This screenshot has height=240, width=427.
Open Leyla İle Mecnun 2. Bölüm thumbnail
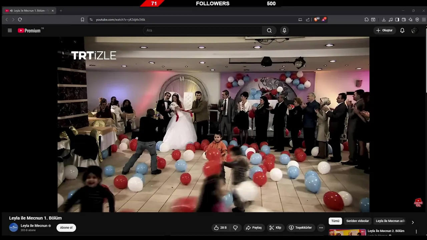click(x=347, y=232)
